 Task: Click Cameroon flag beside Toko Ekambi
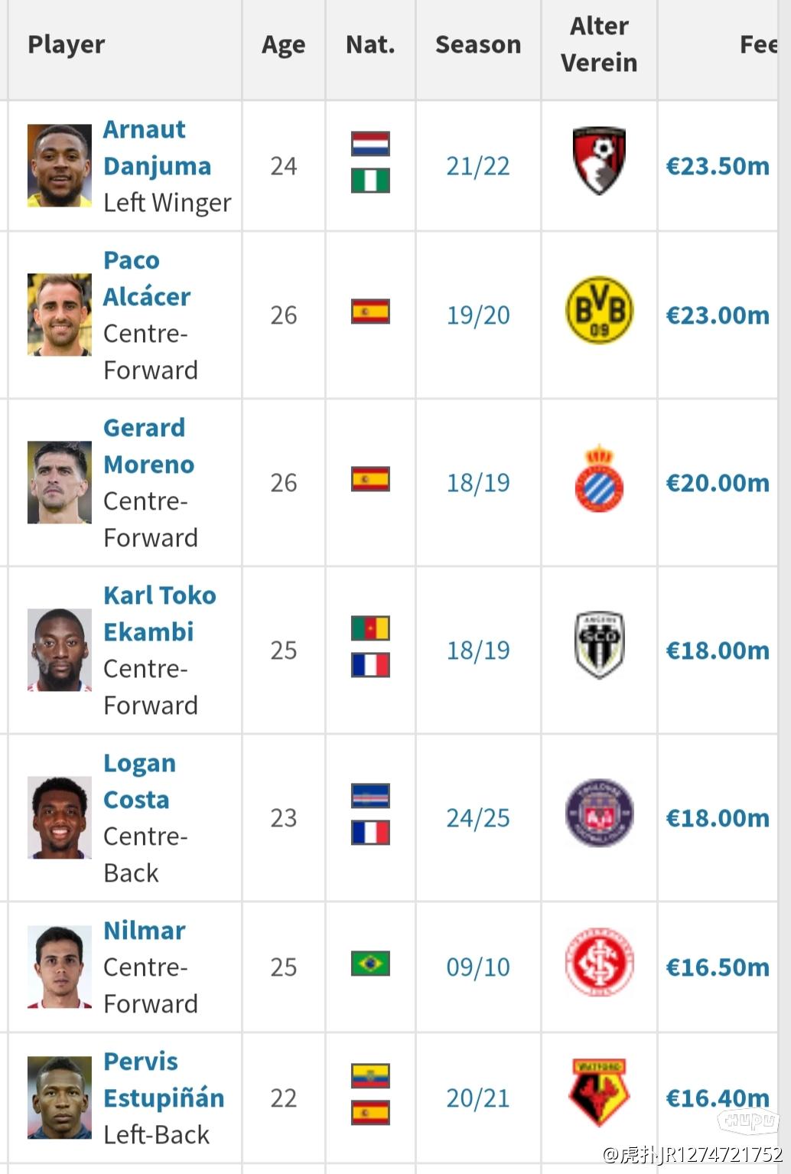click(x=370, y=628)
